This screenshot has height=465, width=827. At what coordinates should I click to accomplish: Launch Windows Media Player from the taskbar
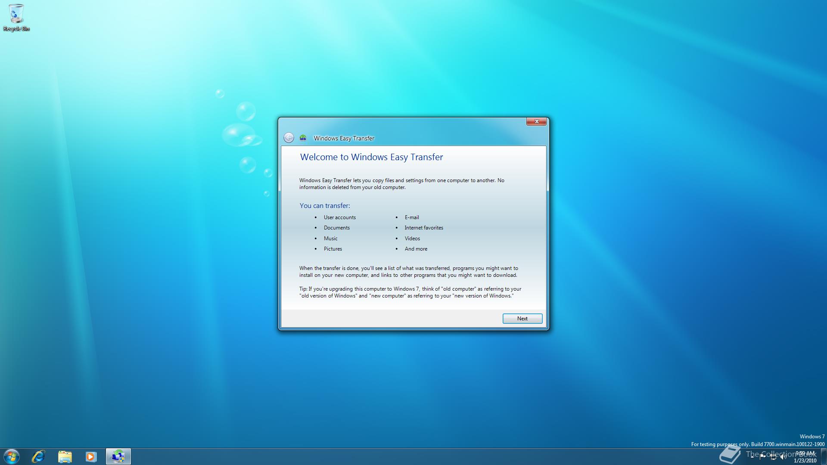91,456
